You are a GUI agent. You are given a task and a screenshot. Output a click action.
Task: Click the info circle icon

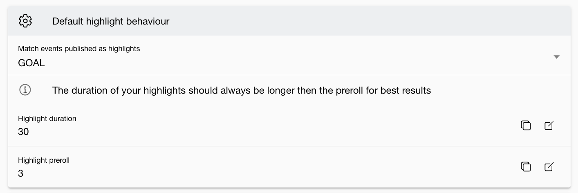pyautogui.click(x=25, y=90)
